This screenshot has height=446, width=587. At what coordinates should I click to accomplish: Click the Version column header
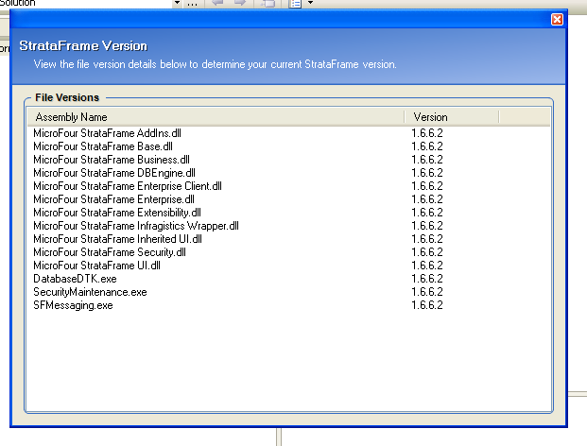452,117
